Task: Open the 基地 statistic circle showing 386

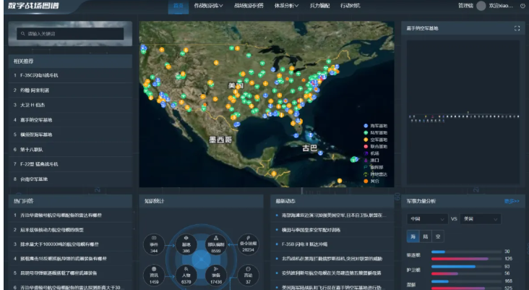Action: point(186,244)
